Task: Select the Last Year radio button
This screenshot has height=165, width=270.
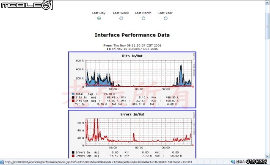Action: 165,18
